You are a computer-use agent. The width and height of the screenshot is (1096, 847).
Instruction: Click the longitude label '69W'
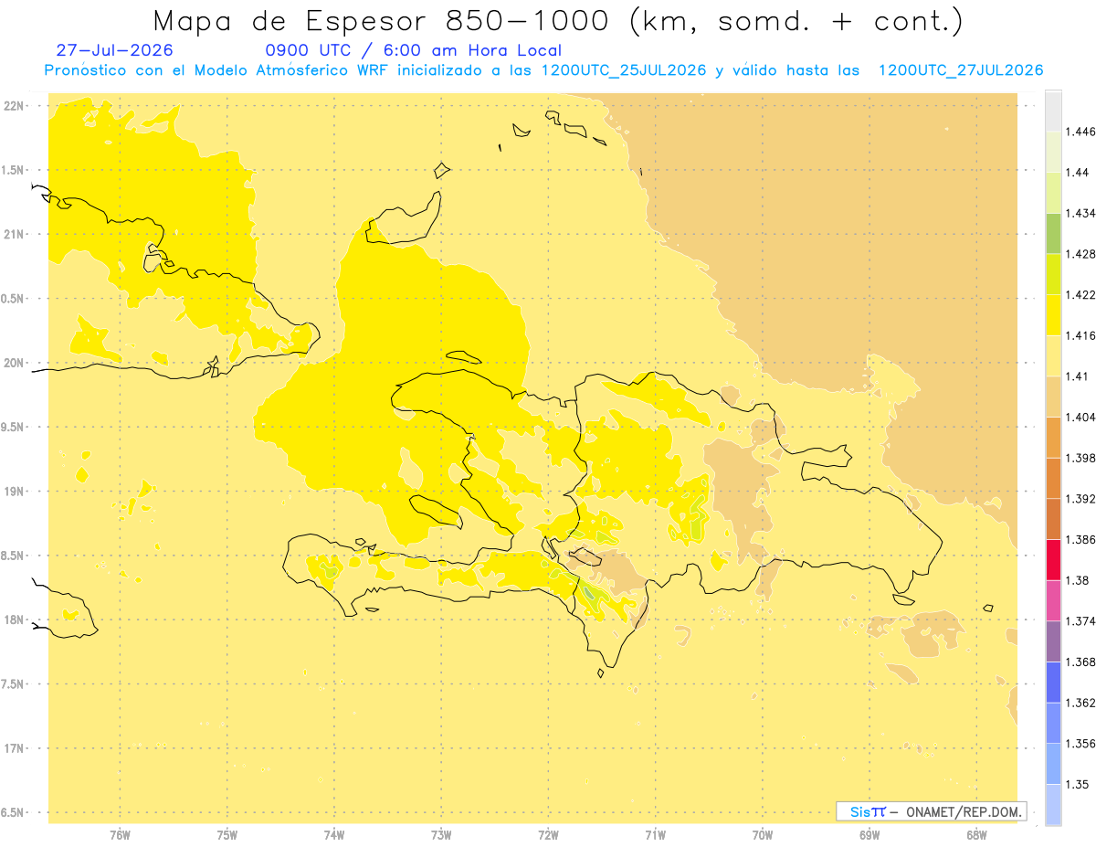click(x=869, y=835)
